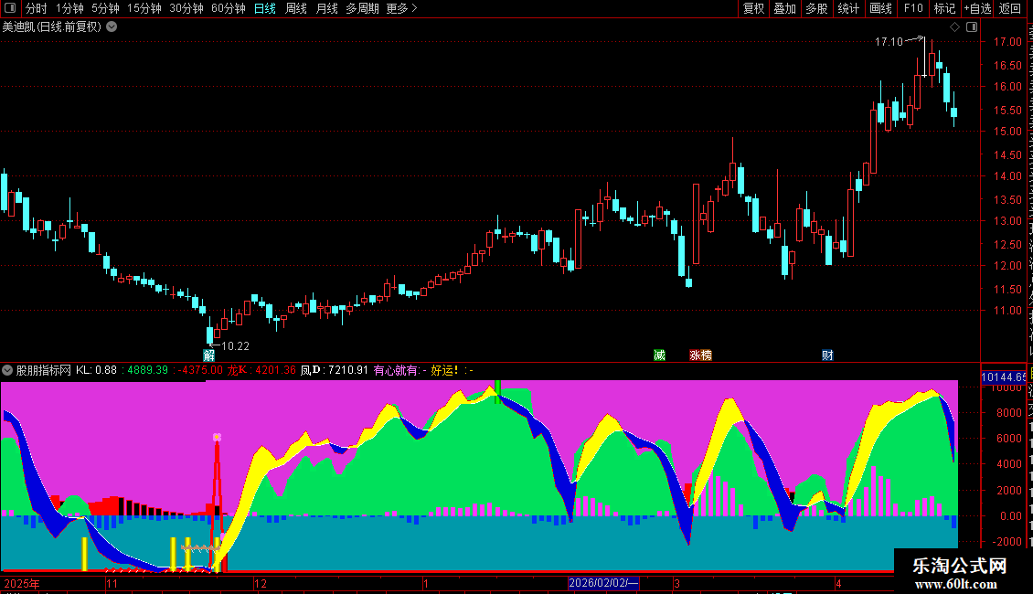
Task: Click the 2026/02/02 date marker
Action: (603, 583)
